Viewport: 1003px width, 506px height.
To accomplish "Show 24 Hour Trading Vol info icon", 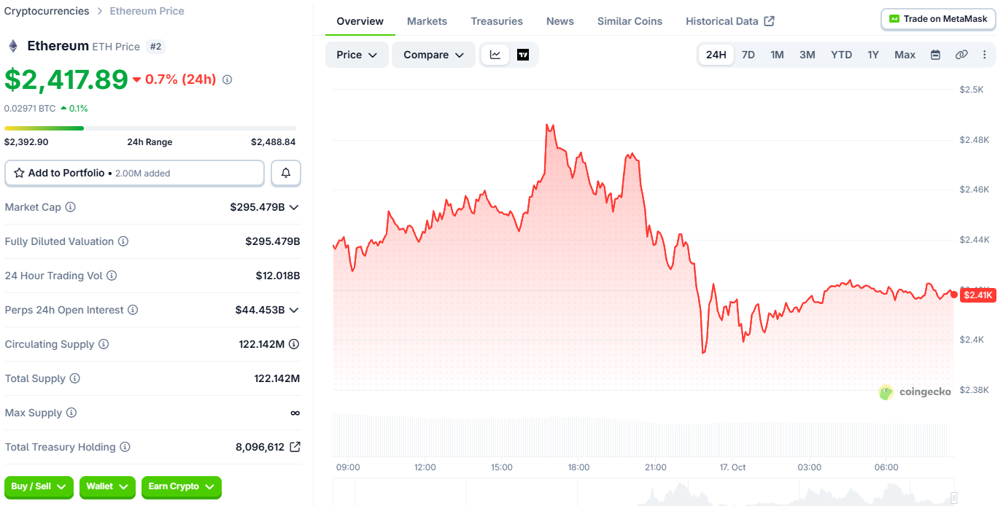I will [x=112, y=276].
